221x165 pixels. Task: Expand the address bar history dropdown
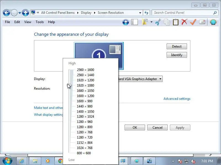click(x=140, y=13)
